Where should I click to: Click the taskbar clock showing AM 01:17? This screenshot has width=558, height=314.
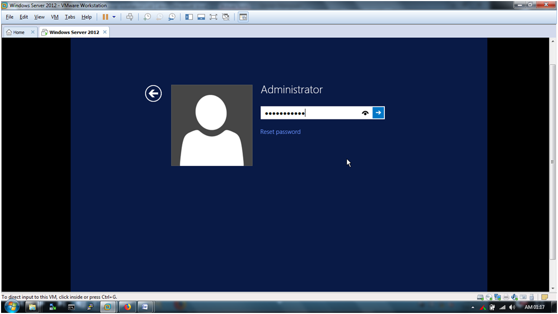tap(535, 308)
